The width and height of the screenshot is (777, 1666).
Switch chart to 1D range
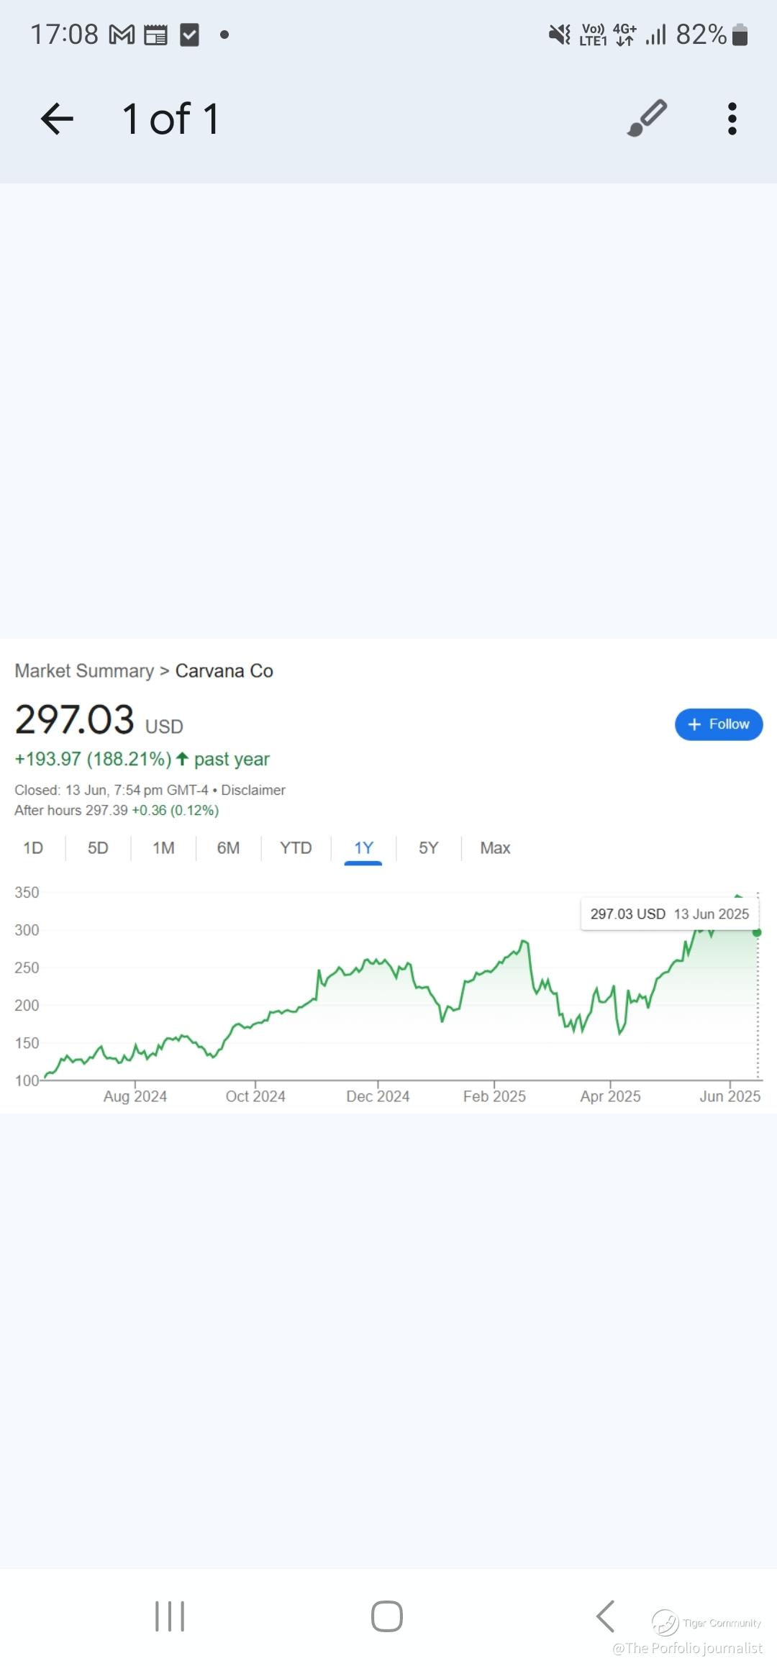pyautogui.click(x=33, y=848)
